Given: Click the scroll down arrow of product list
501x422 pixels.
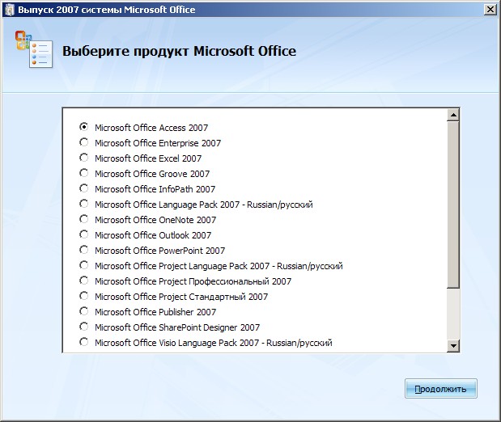Looking at the screenshot, I should pyautogui.click(x=453, y=345).
